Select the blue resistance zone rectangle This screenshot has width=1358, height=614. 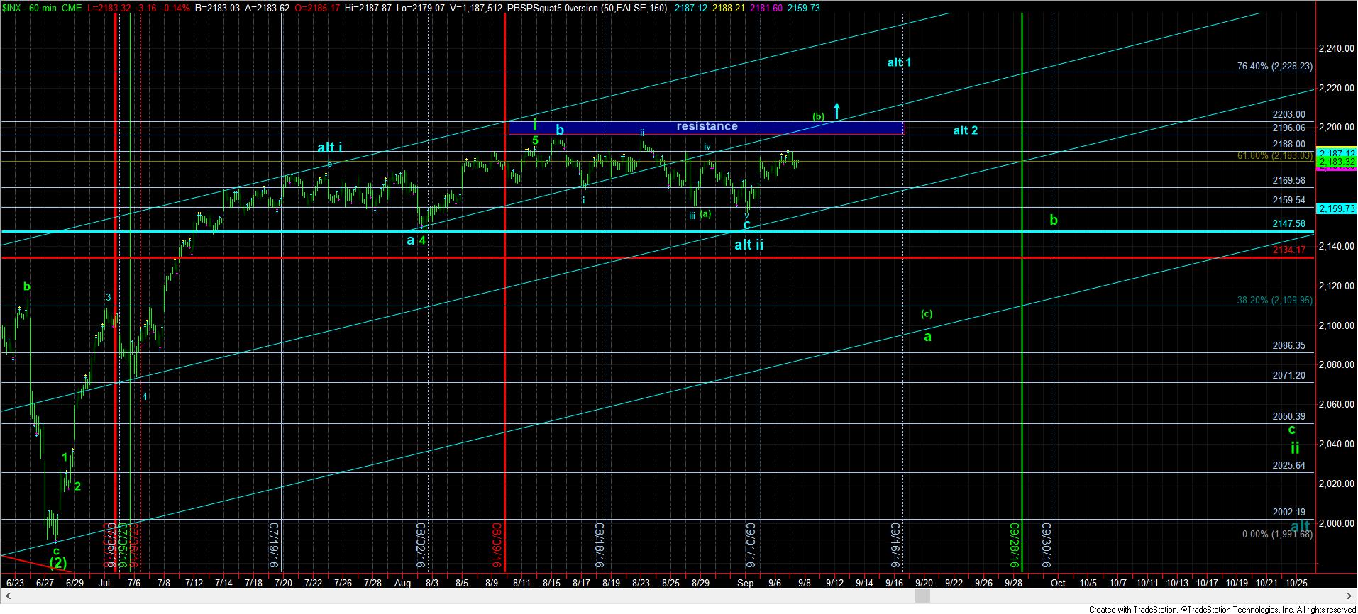tap(707, 127)
